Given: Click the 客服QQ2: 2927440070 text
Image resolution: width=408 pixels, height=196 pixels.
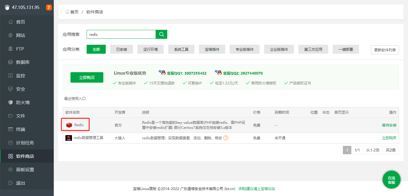Looking at the screenshot, I should click(x=243, y=73).
